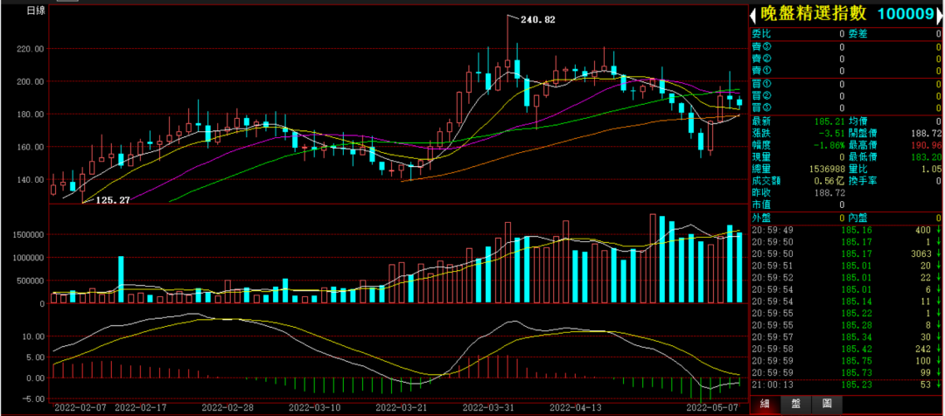The width and height of the screenshot is (945, 416).
Task: Select the 賣③ ask row label
Action: coord(760,46)
